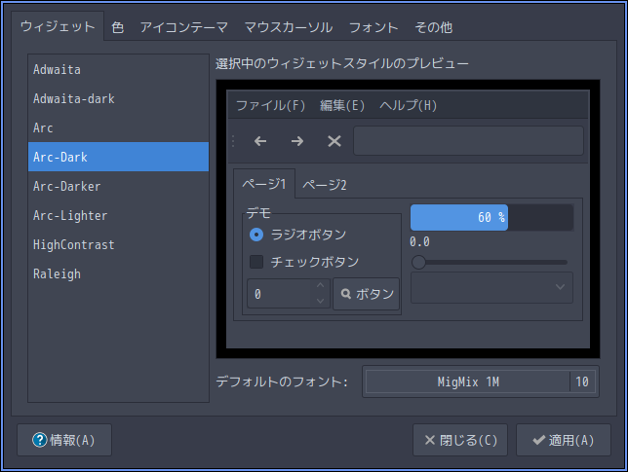Screen dimensions: 628x472
Task: Click the 情報(A) button
Action: click(x=64, y=440)
